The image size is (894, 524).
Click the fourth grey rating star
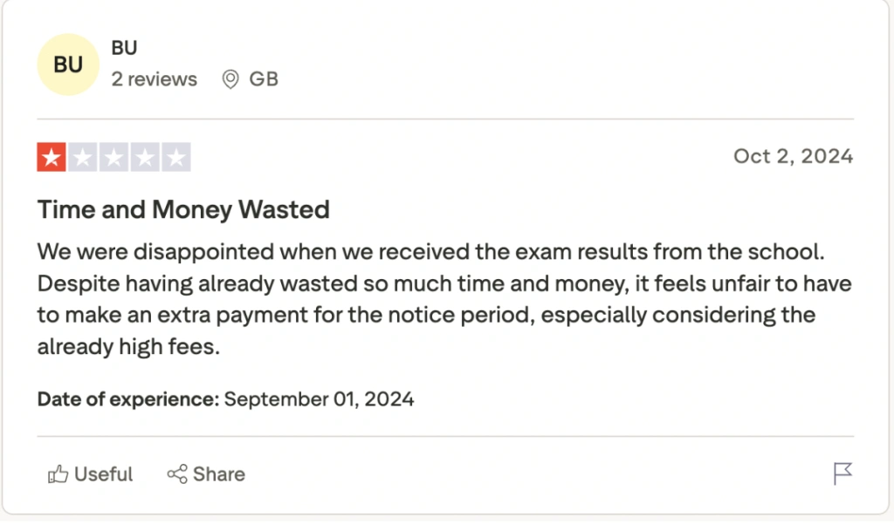tap(145, 158)
